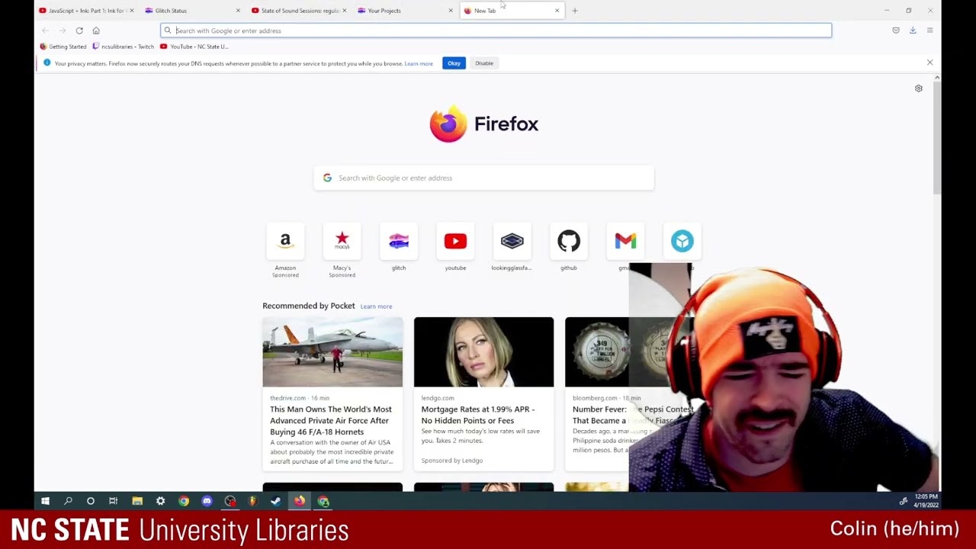The image size is (976, 549).
Task: Open the fighter jet article thumbnail
Action: [x=332, y=352]
